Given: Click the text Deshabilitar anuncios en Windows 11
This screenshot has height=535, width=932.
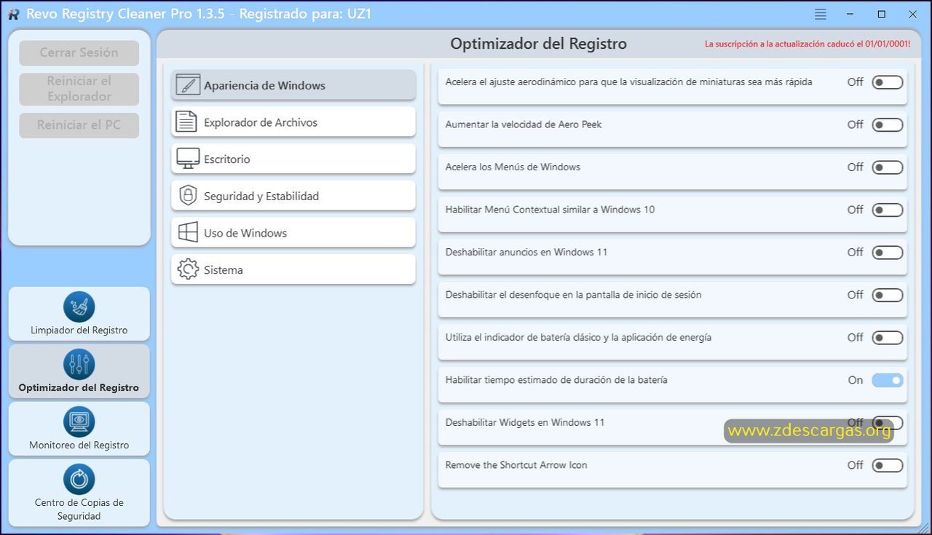Looking at the screenshot, I should click(526, 253).
